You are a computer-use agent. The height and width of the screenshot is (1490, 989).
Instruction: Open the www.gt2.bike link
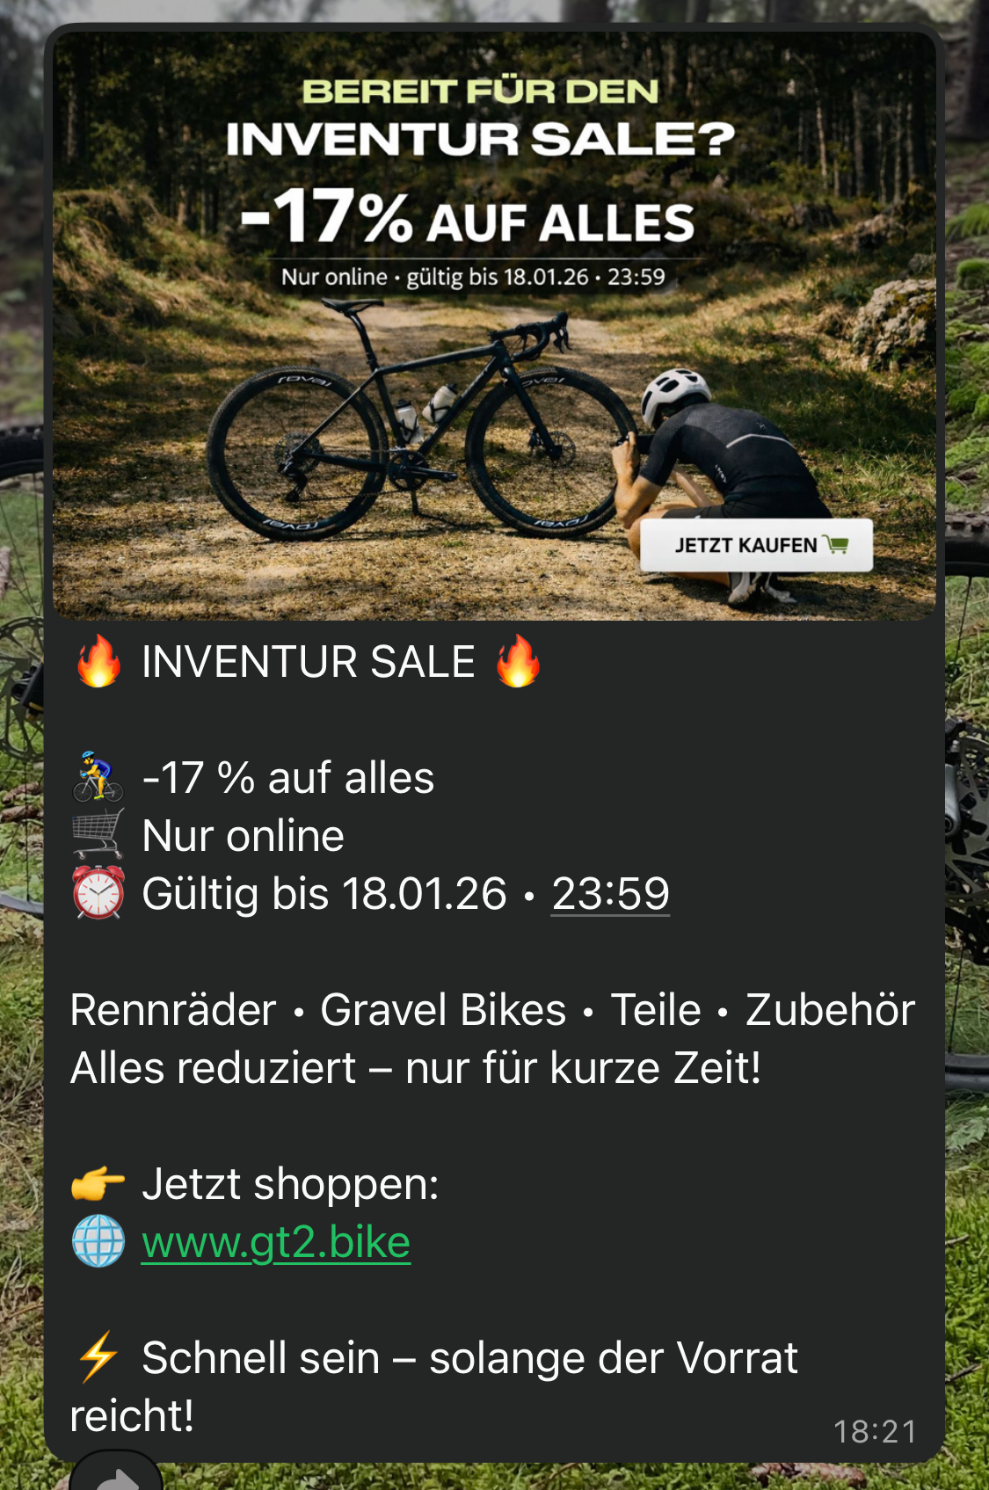pos(276,1242)
